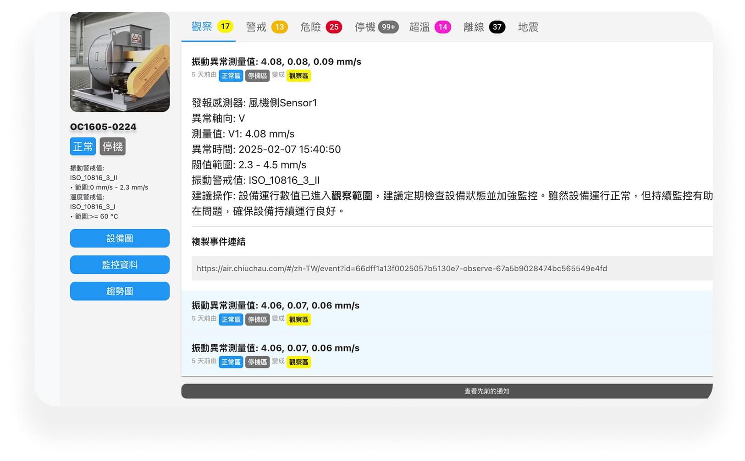Image resolution: width=745 pixels, height=461 pixels.
Task: Click the yellow 17 count badge
Action: (225, 27)
